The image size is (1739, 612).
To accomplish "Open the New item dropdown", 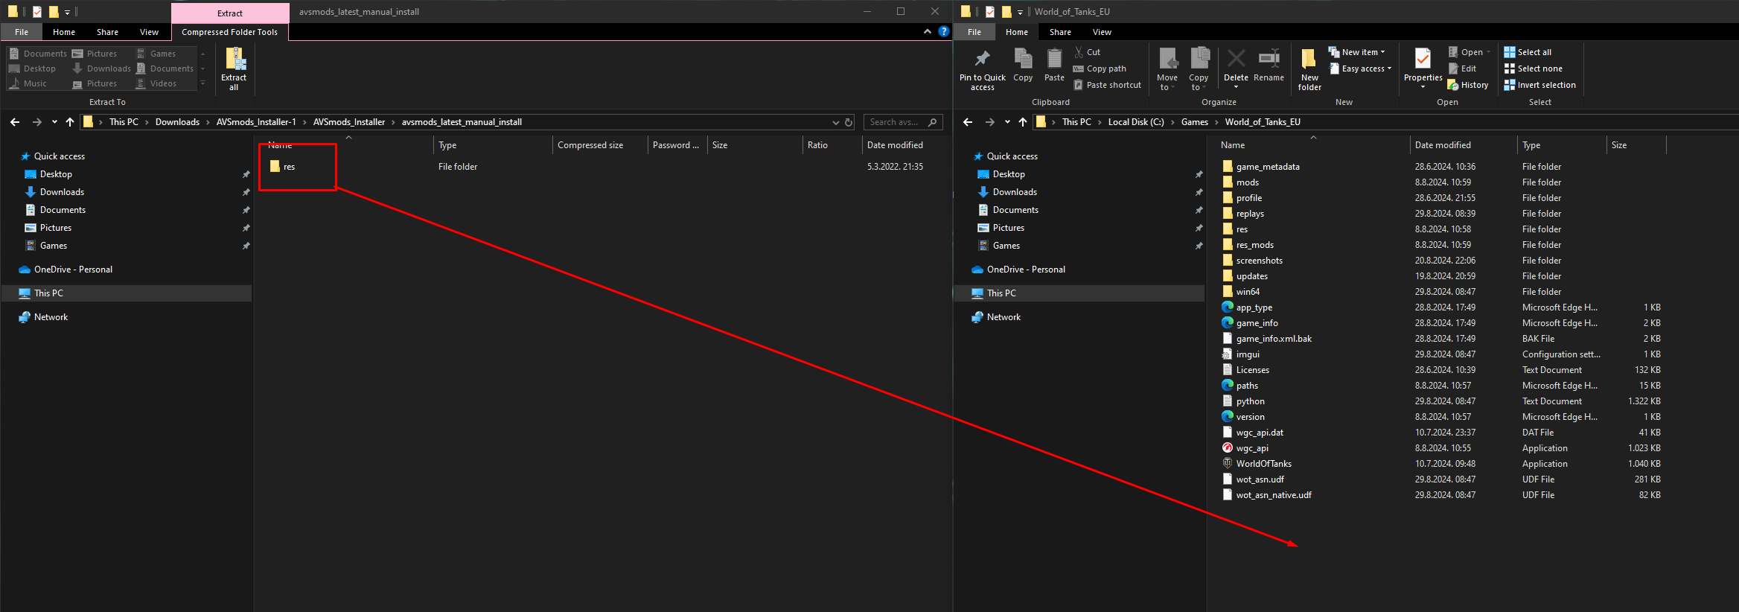I will (x=1356, y=52).
